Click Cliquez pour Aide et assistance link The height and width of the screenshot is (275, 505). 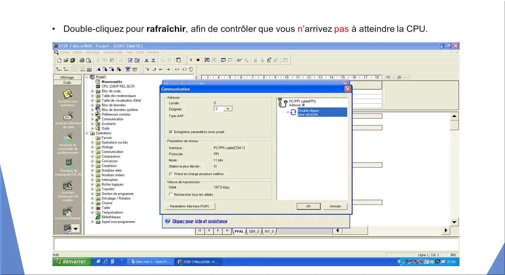pos(200,222)
